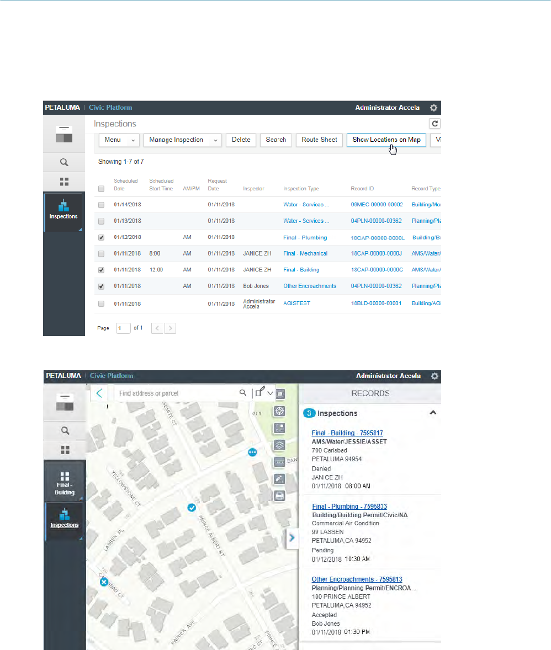Select the map drawing selection tool
Screen dimensions: 551x650
point(259,392)
